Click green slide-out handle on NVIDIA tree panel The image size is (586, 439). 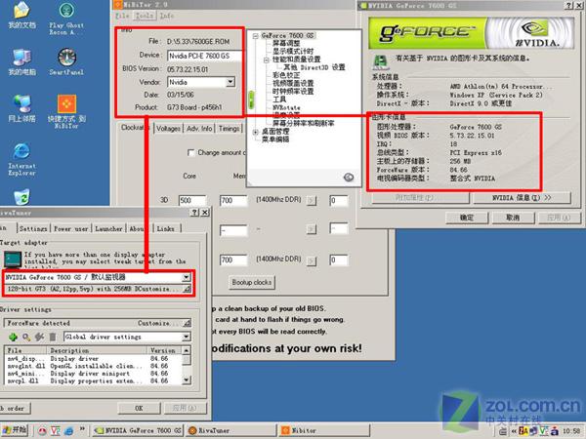pyautogui.click(x=252, y=100)
